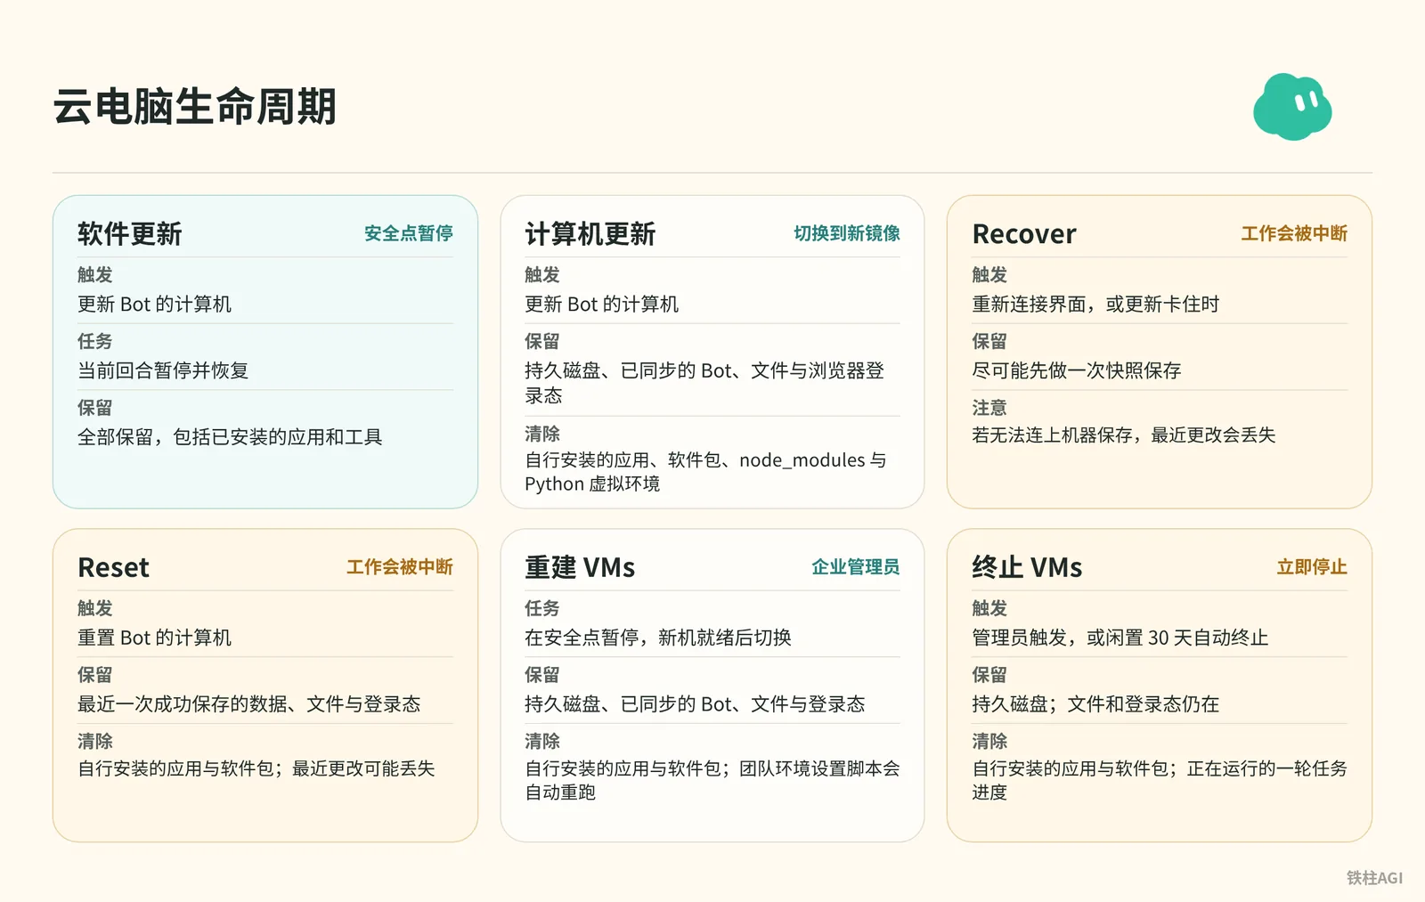Click the green cloud mascot logo
1425x902 pixels.
1292,107
